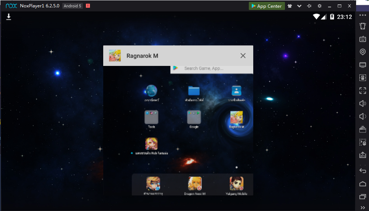The height and width of the screenshot is (211, 369).
Task: Toggle fullscreen mode in sidebar
Action: point(363,91)
